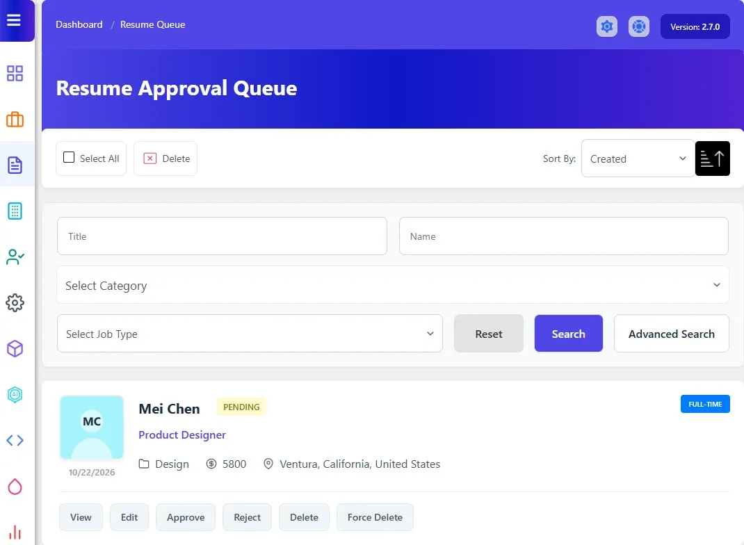Select the document resumes icon in sidebar
The height and width of the screenshot is (545, 744).
(x=15, y=165)
